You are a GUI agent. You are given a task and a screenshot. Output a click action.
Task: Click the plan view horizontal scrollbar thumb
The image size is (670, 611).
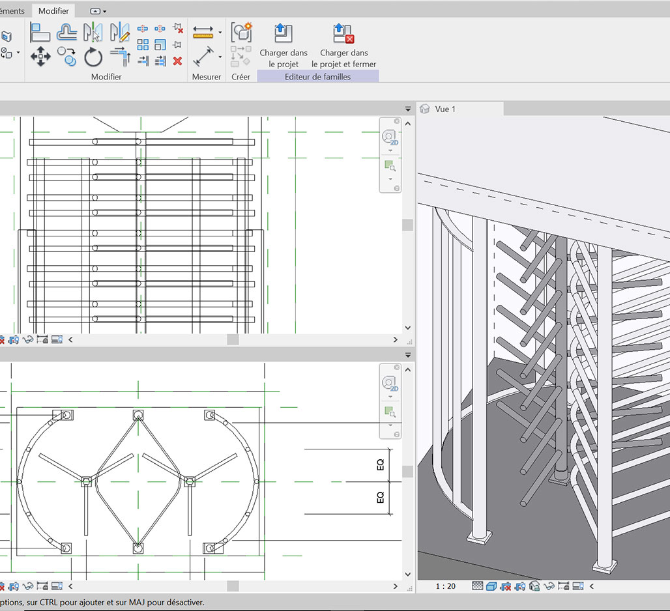point(233,586)
